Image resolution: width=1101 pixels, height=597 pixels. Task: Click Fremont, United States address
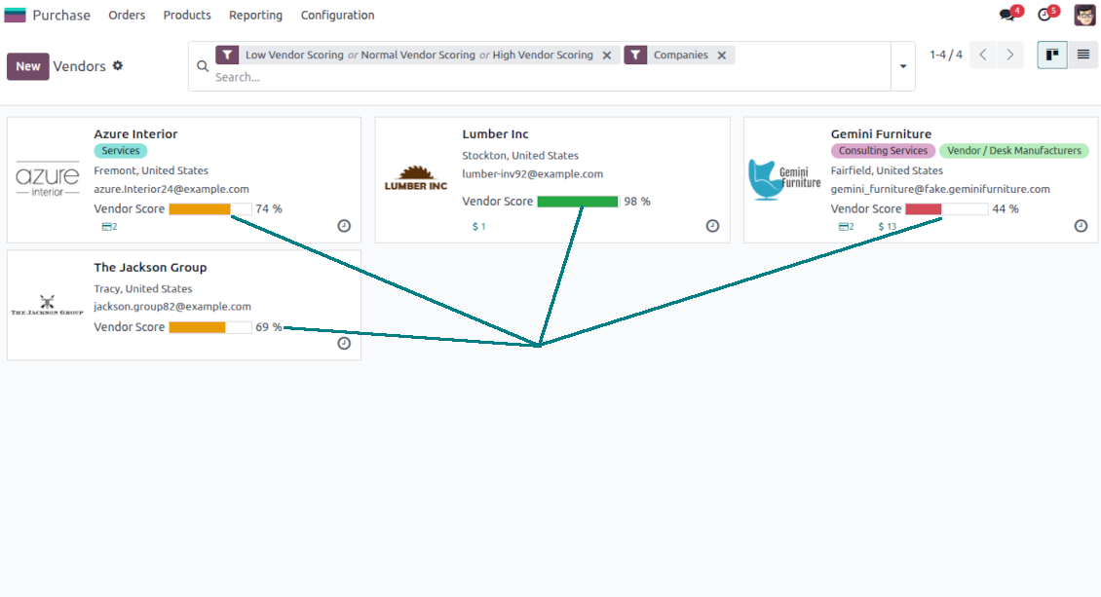tap(151, 170)
